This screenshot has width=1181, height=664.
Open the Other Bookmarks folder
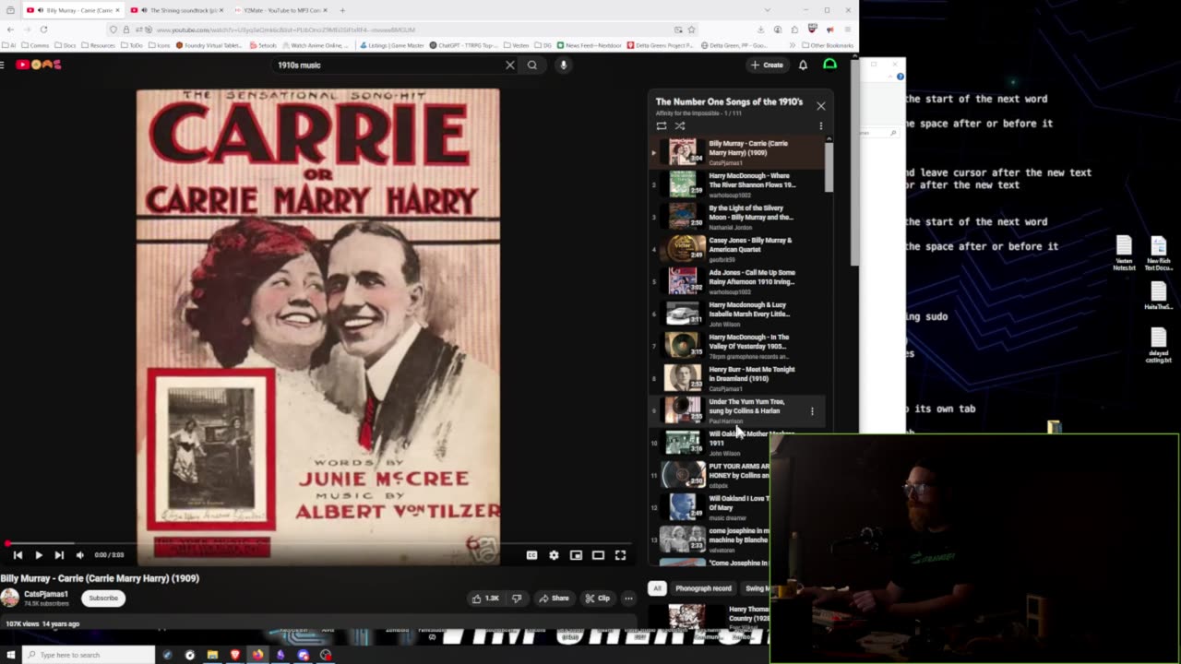pyautogui.click(x=828, y=45)
